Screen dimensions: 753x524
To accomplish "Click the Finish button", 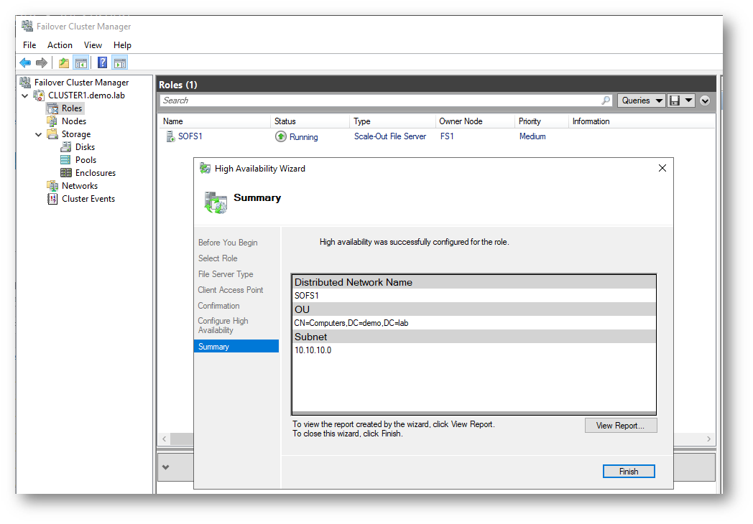I will (x=628, y=472).
